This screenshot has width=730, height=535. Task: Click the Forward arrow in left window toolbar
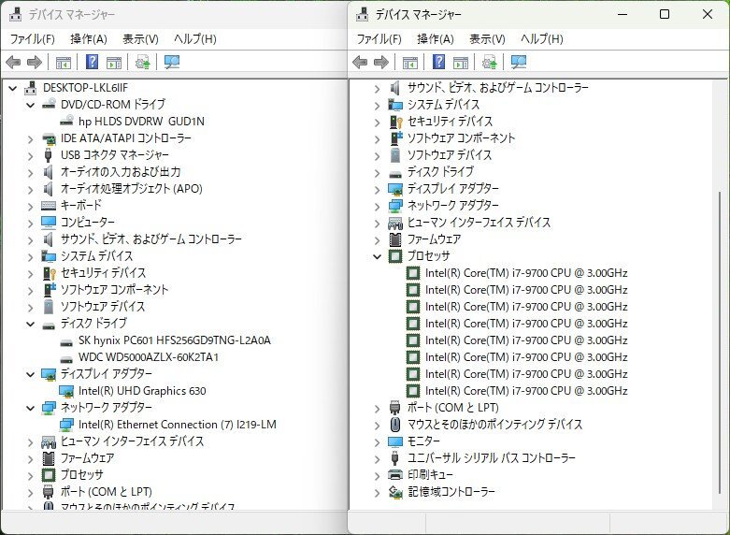[x=35, y=62]
